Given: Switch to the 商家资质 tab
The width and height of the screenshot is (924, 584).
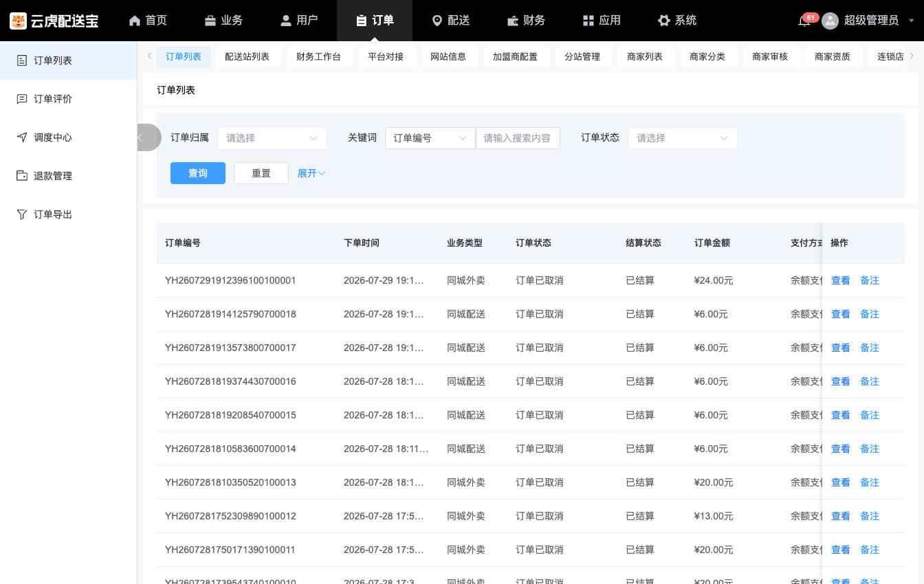Looking at the screenshot, I should pos(833,57).
